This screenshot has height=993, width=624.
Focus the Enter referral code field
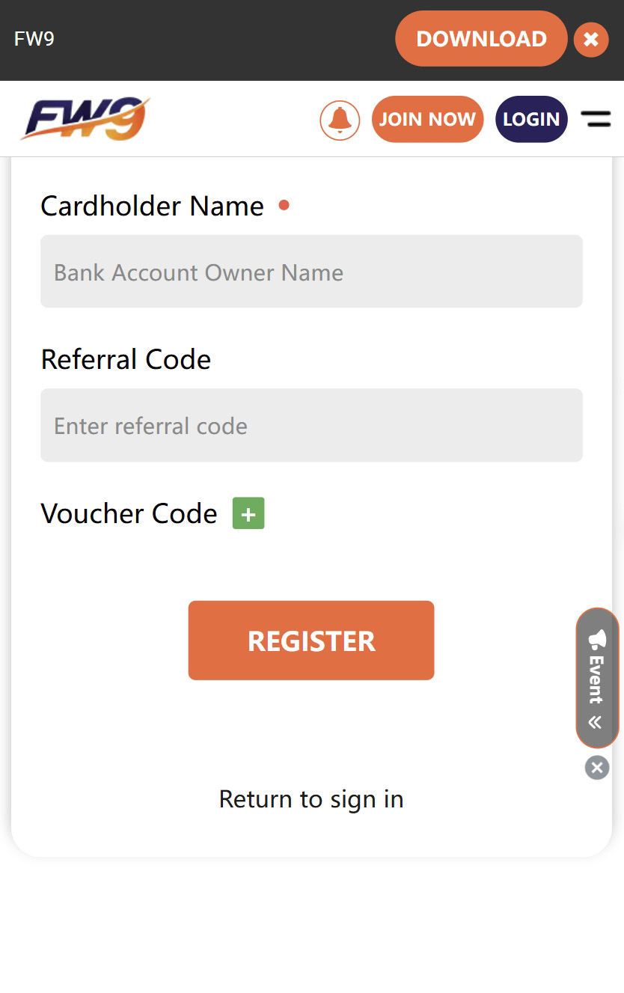tap(311, 425)
